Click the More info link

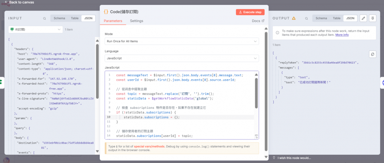[342, 35]
